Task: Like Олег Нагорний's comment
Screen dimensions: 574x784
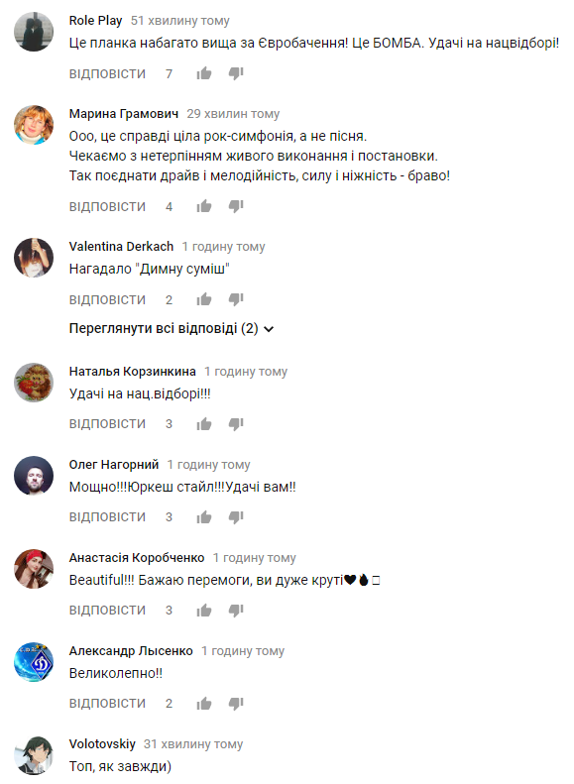Action: 204,517
